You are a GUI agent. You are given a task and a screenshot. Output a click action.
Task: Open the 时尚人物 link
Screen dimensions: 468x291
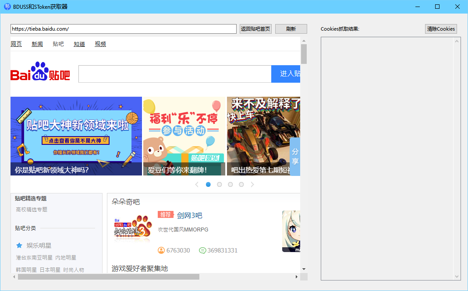point(74,270)
